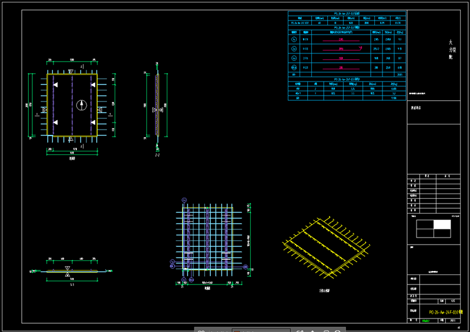
Task: Click the circled rebar tag above the rebar layout
Action: point(184,200)
